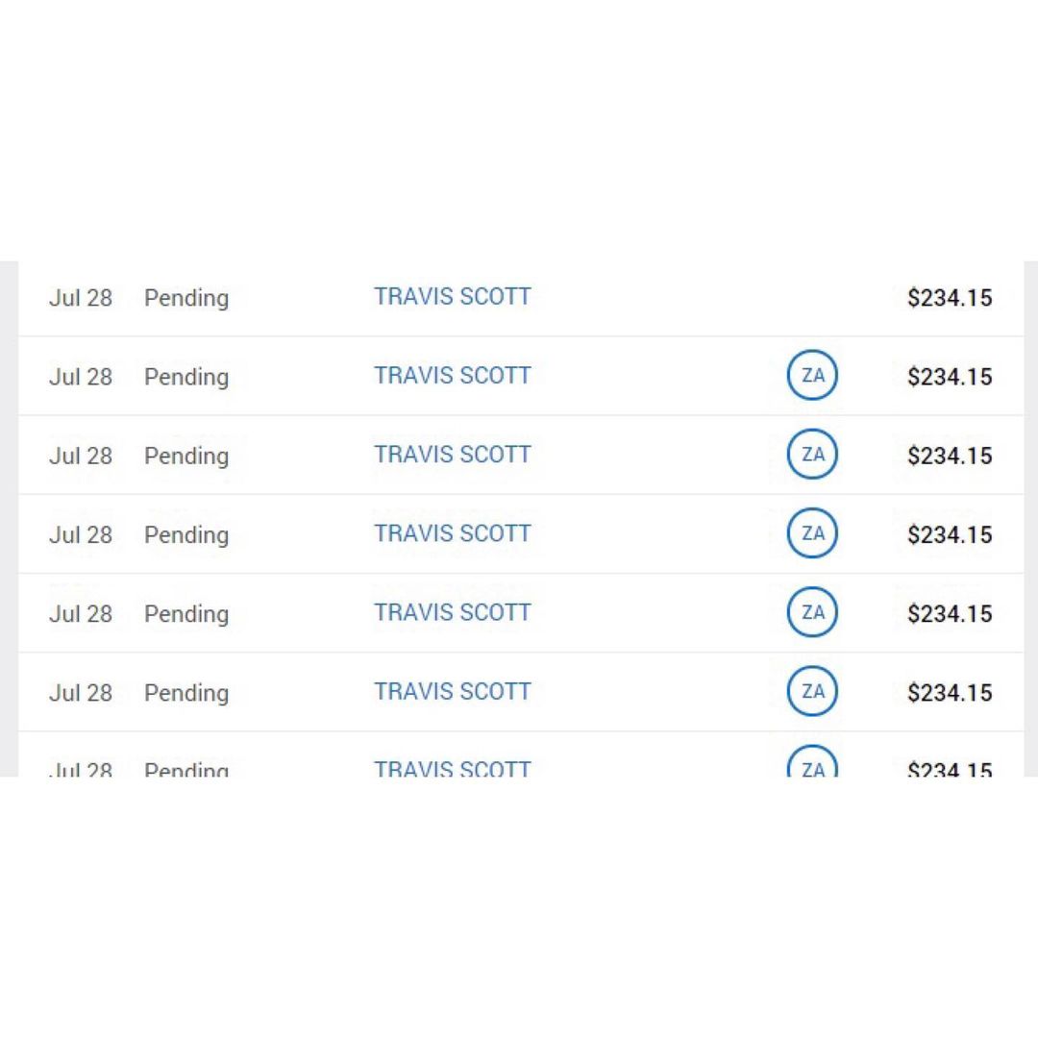The image size is (1038, 1038).
Task: Click the Jul 28 date in the second row
Action: pyautogui.click(x=81, y=377)
